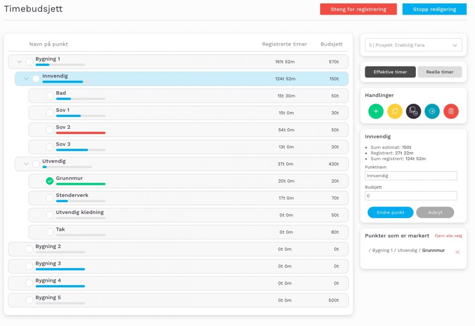Image resolution: width=475 pixels, height=326 pixels.
Task: Collapse the Bygning 1 tree node
Action: (19, 62)
